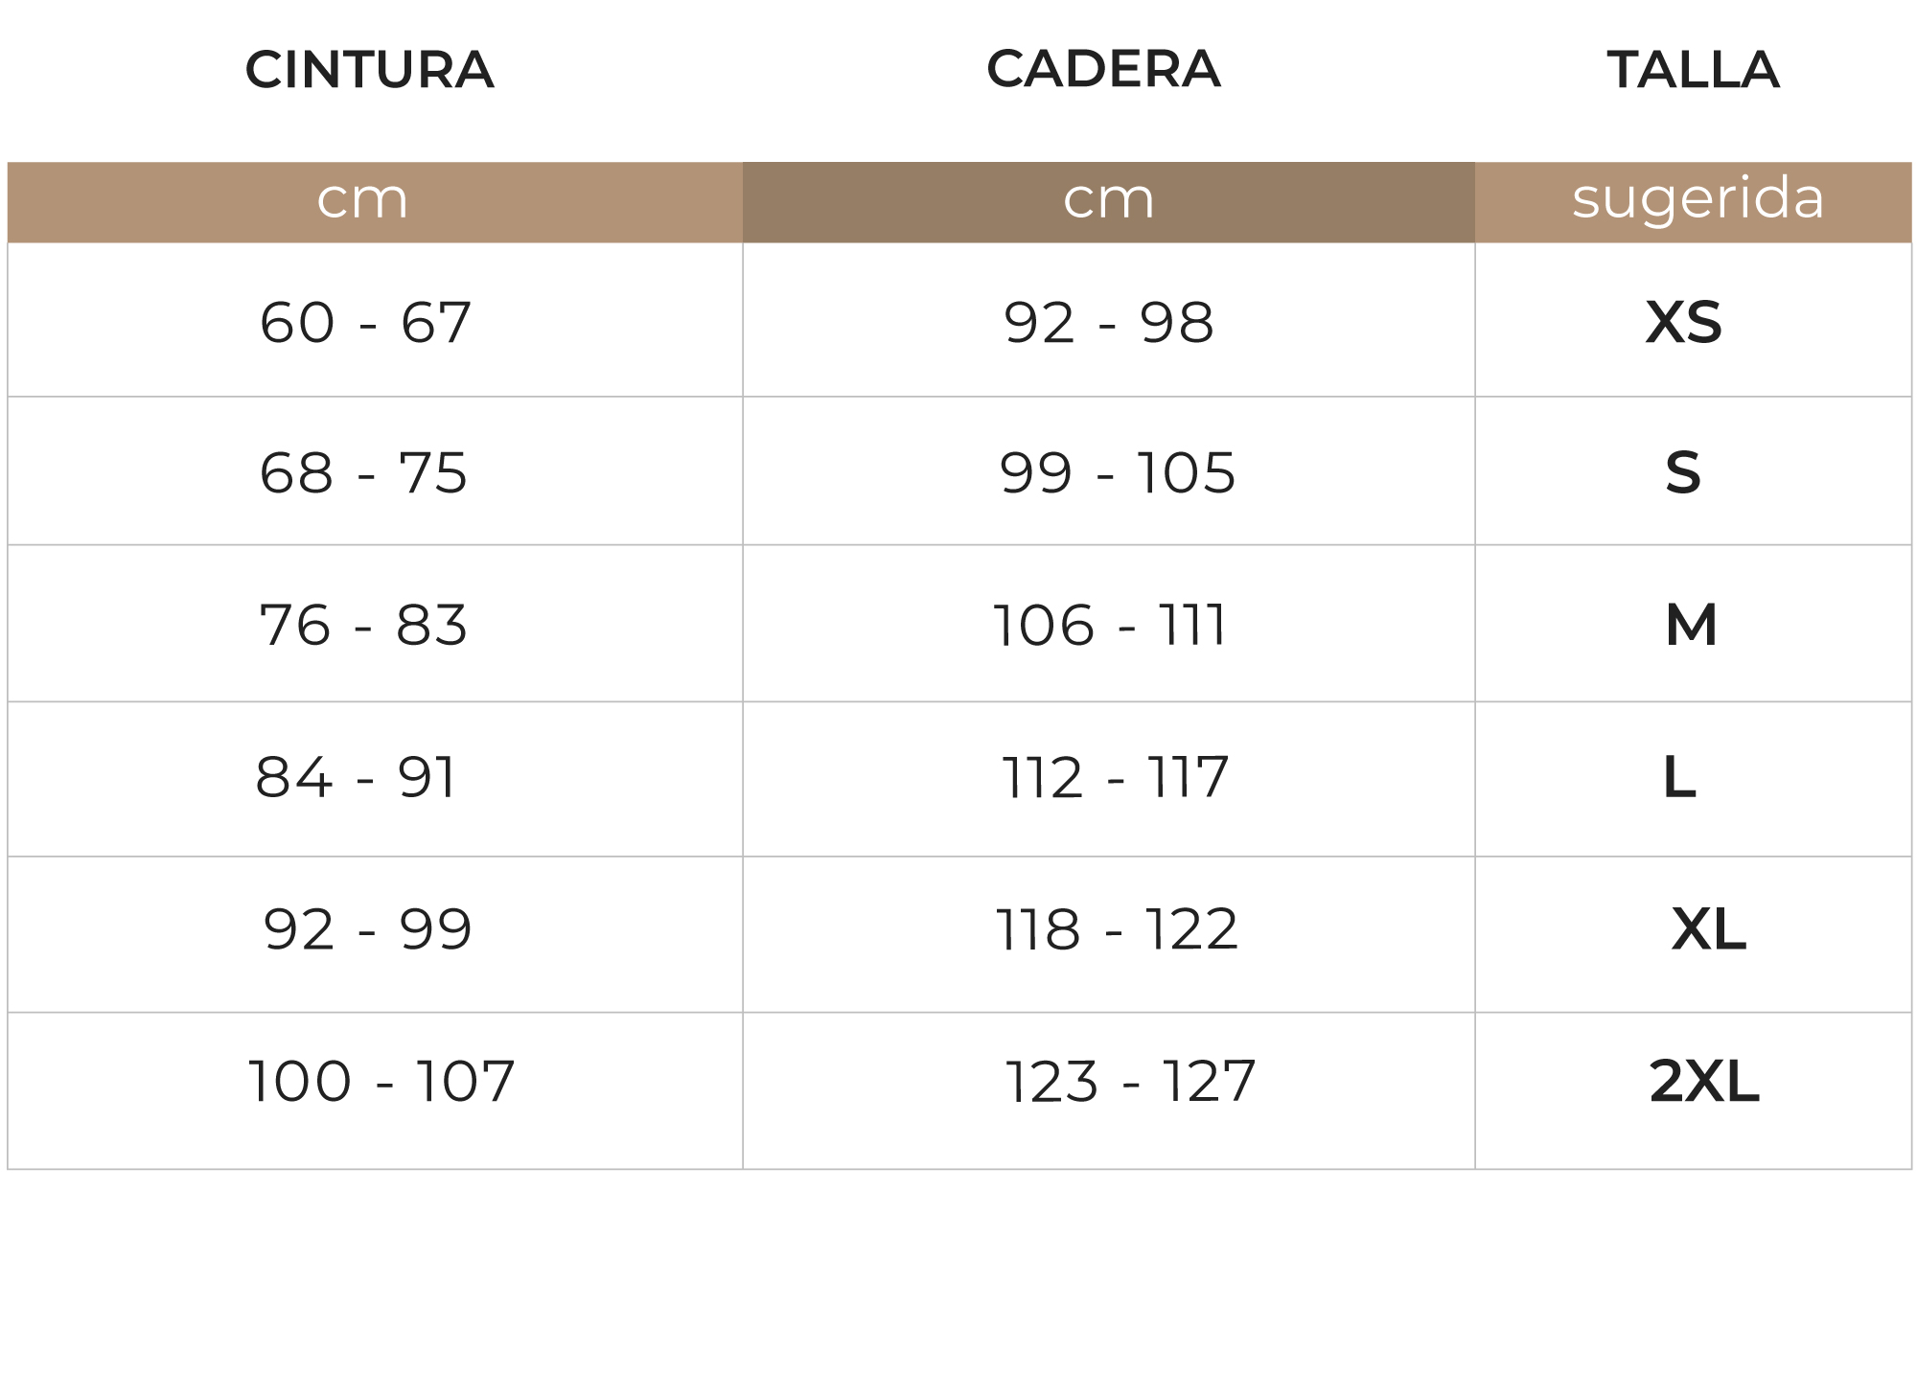Click waist range 60 - 67
Screen dimensions: 1917x1373
(366, 323)
